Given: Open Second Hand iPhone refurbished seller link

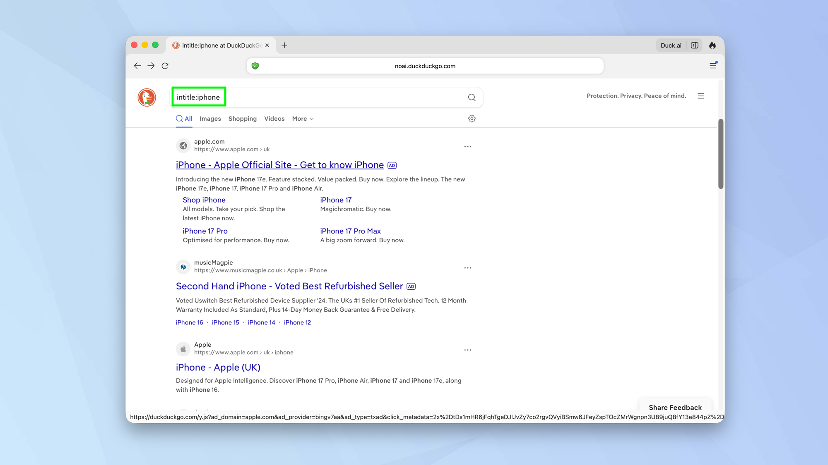Looking at the screenshot, I should pos(289,286).
